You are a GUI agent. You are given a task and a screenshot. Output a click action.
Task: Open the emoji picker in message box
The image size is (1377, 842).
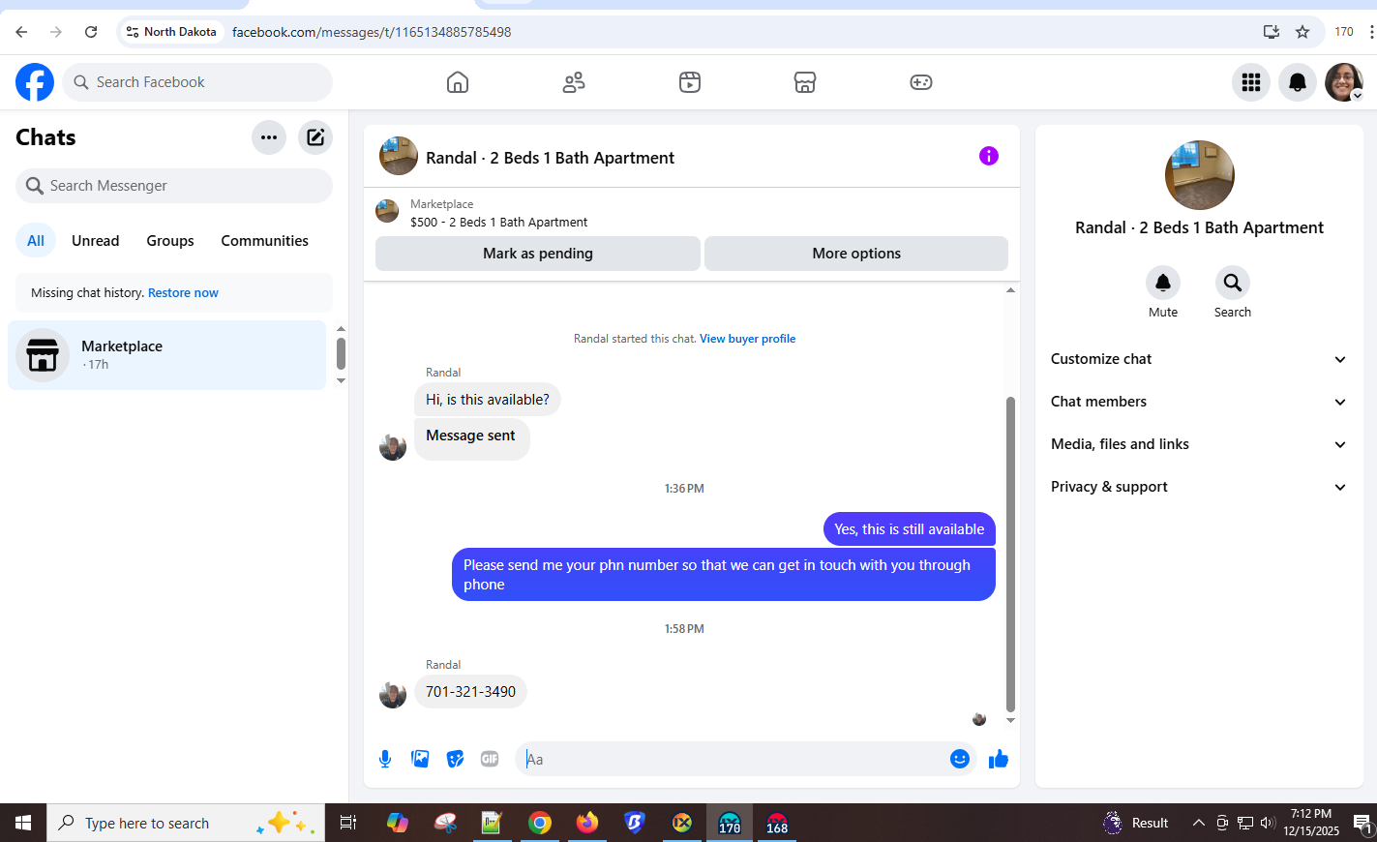[x=960, y=759]
